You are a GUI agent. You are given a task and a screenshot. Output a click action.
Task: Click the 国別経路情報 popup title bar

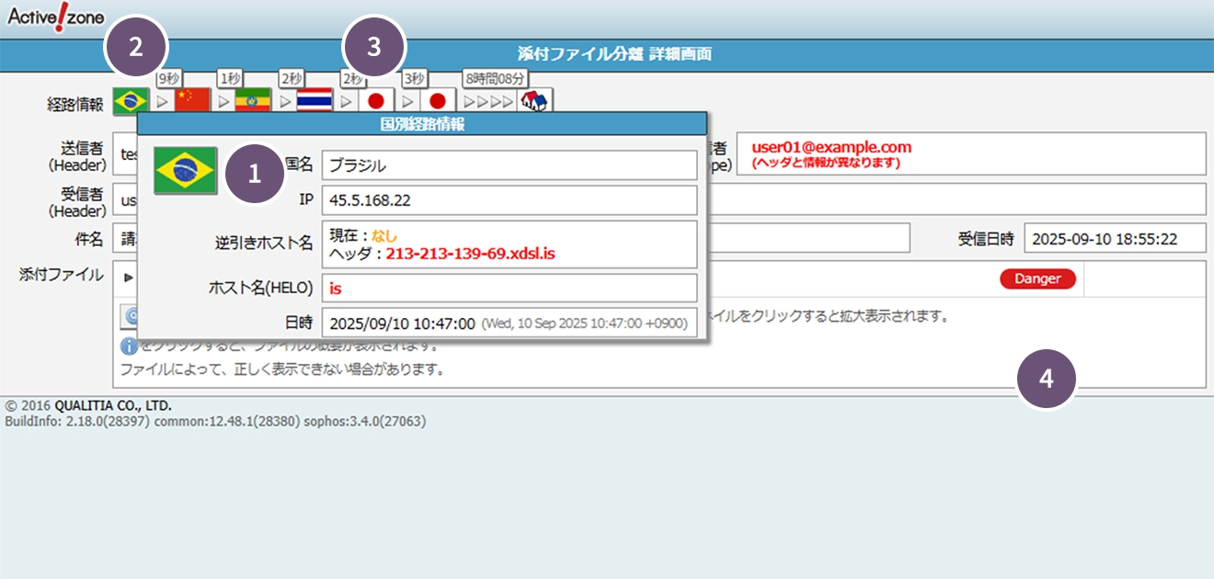(x=422, y=124)
